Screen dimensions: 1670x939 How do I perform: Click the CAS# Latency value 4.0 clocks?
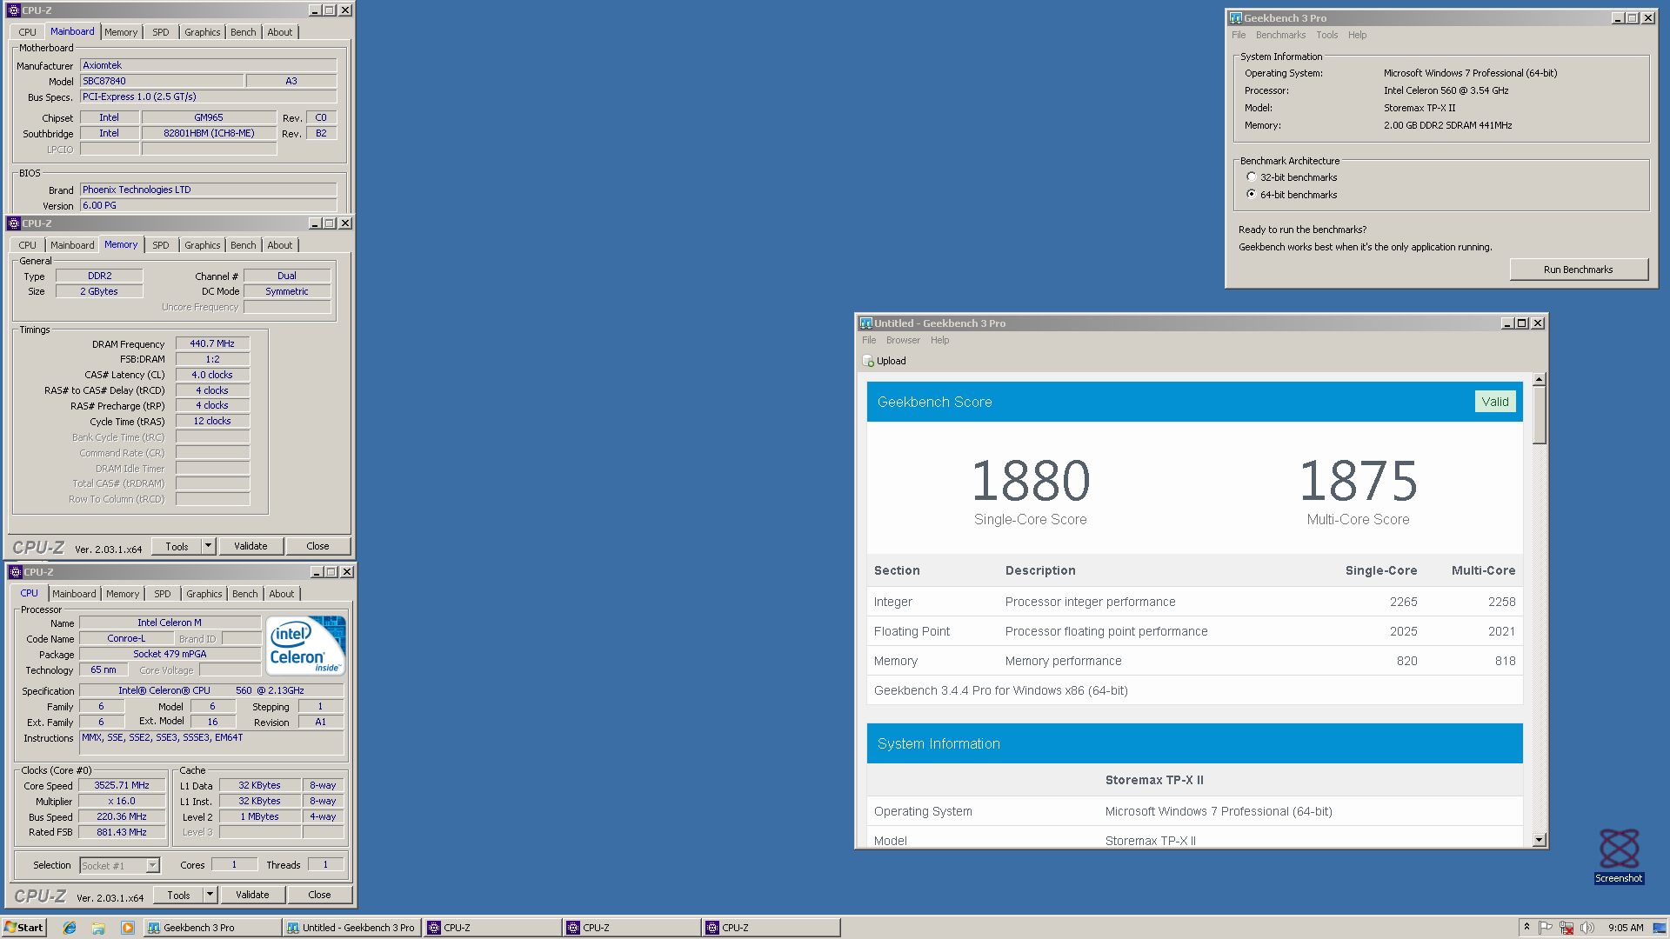pos(212,375)
